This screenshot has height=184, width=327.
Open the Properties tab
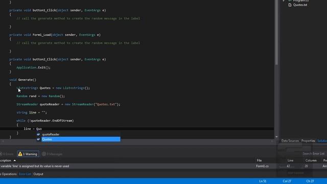coord(308,141)
